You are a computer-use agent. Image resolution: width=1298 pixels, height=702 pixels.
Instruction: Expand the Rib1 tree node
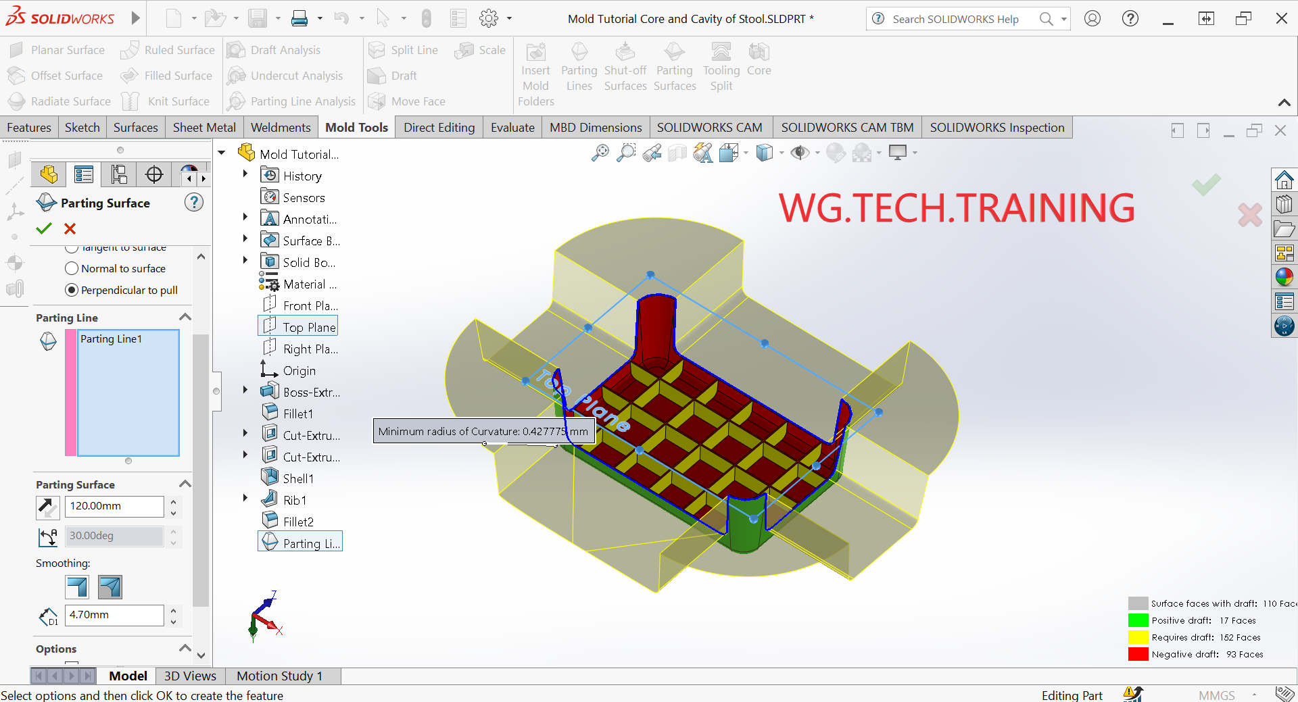tap(245, 499)
